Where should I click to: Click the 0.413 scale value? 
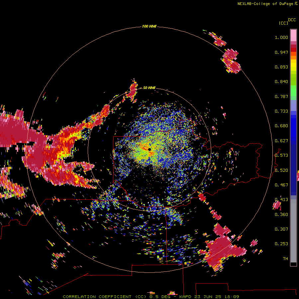tap(281, 200)
